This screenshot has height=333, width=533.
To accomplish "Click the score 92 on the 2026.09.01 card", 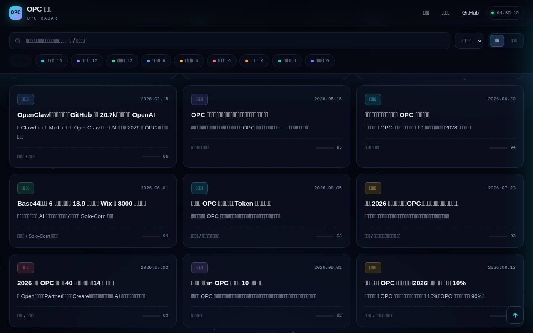I will [339, 316].
